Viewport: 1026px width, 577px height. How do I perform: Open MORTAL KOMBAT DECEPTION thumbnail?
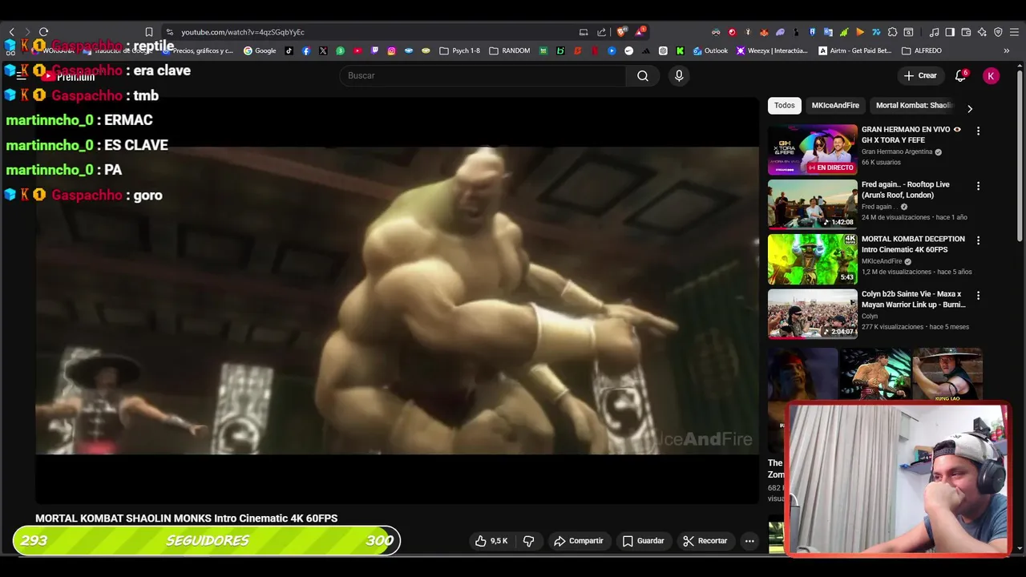[813, 259]
